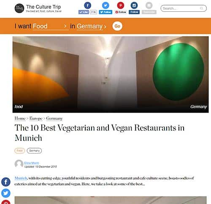The image size is (211, 204).
Task: Open the Pinterest round icon in header
Action: click(x=121, y=5)
